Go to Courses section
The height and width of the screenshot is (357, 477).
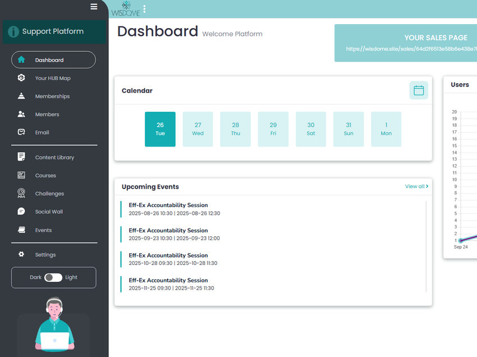click(45, 176)
